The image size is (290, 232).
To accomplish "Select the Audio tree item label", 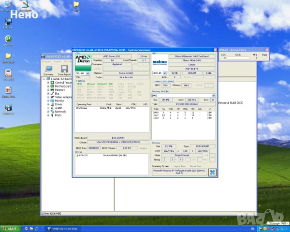I will click(x=58, y=108).
